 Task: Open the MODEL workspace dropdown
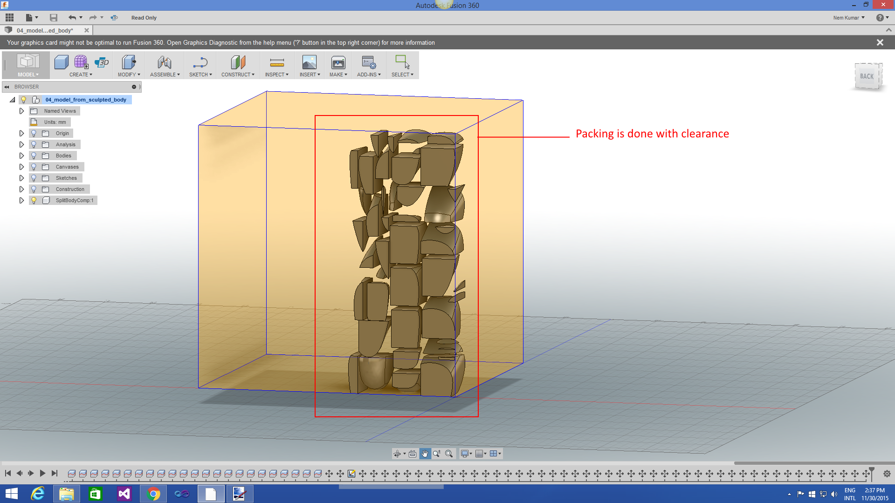coord(28,75)
